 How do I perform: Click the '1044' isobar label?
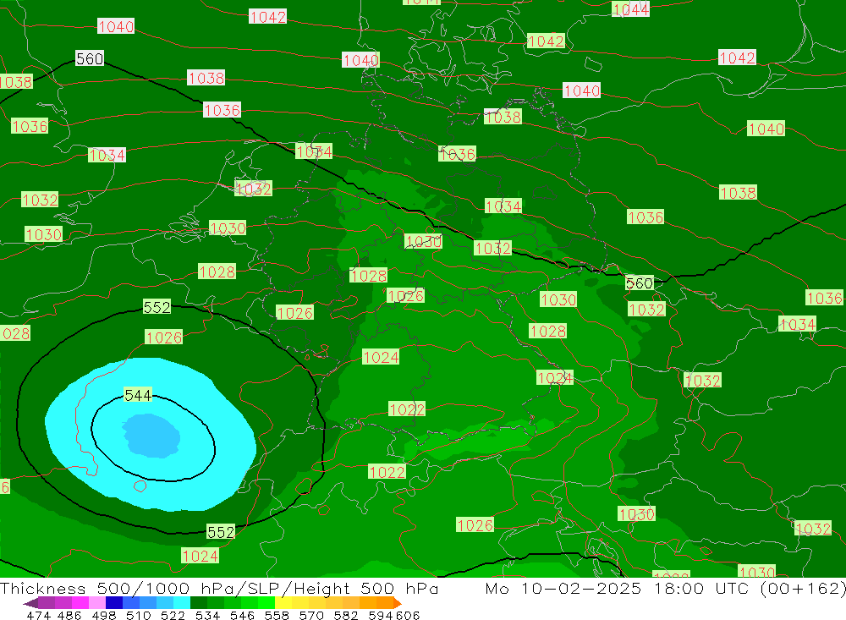(x=630, y=8)
